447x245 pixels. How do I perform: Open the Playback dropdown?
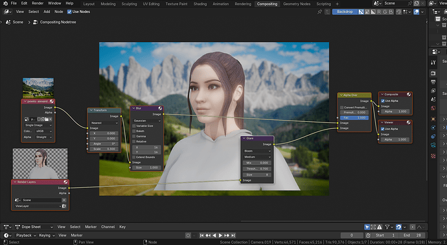(x=25, y=235)
